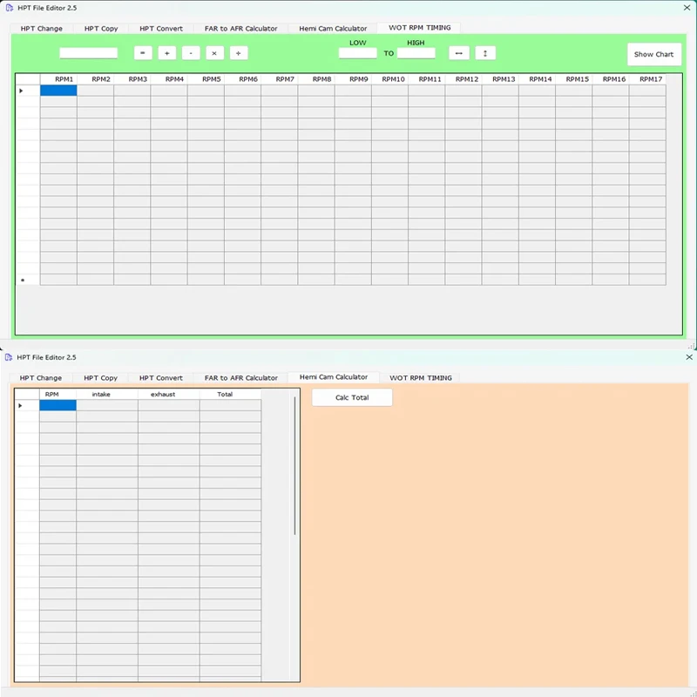Click the horizontal double-arrow button
The width and height of the screenshot is (697, 697).
tap(459, 53)
